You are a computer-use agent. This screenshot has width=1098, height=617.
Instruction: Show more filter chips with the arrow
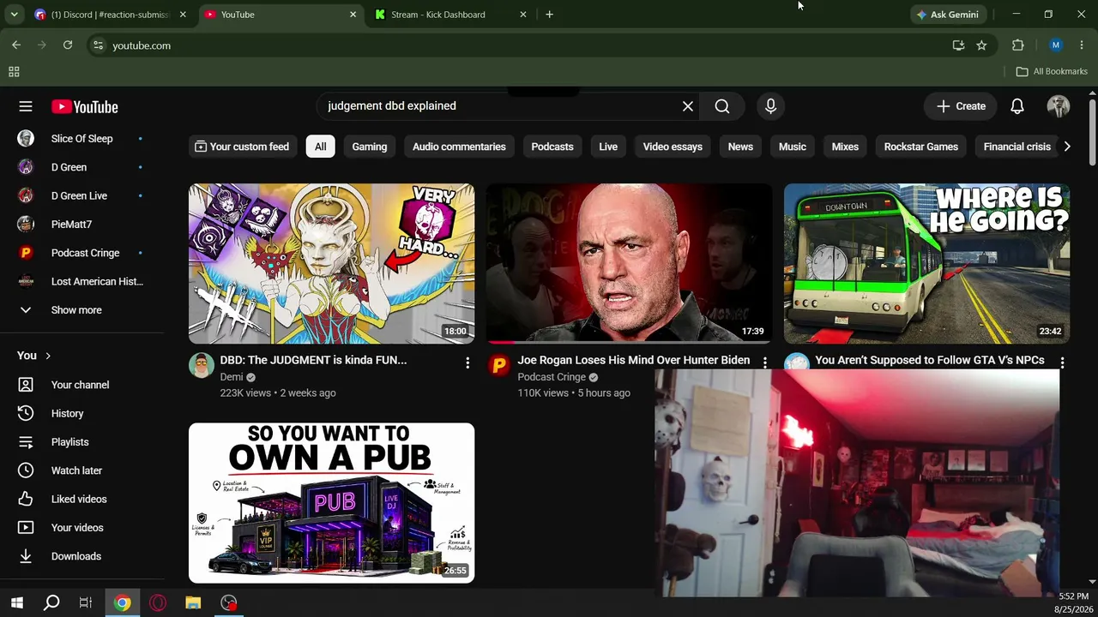coord(1067,147)
